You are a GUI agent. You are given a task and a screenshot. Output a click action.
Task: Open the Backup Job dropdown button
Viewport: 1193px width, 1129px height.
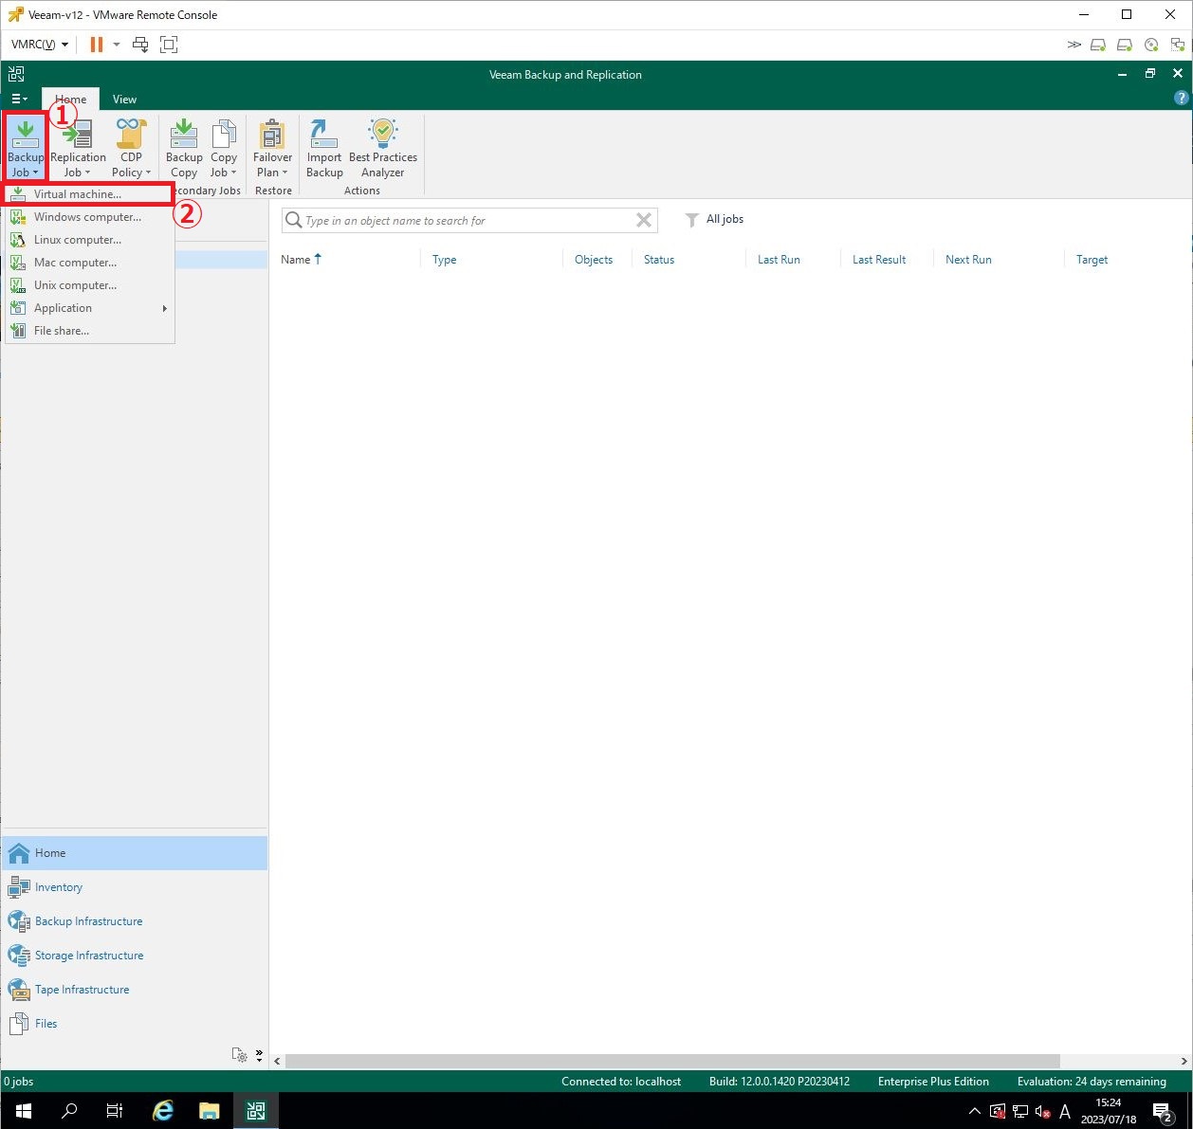(x=26, y=148)
